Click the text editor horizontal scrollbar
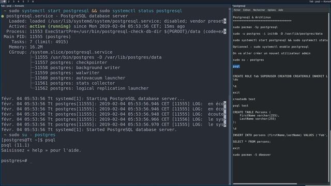This screenshot has height=186, width=331. (265, 184)
